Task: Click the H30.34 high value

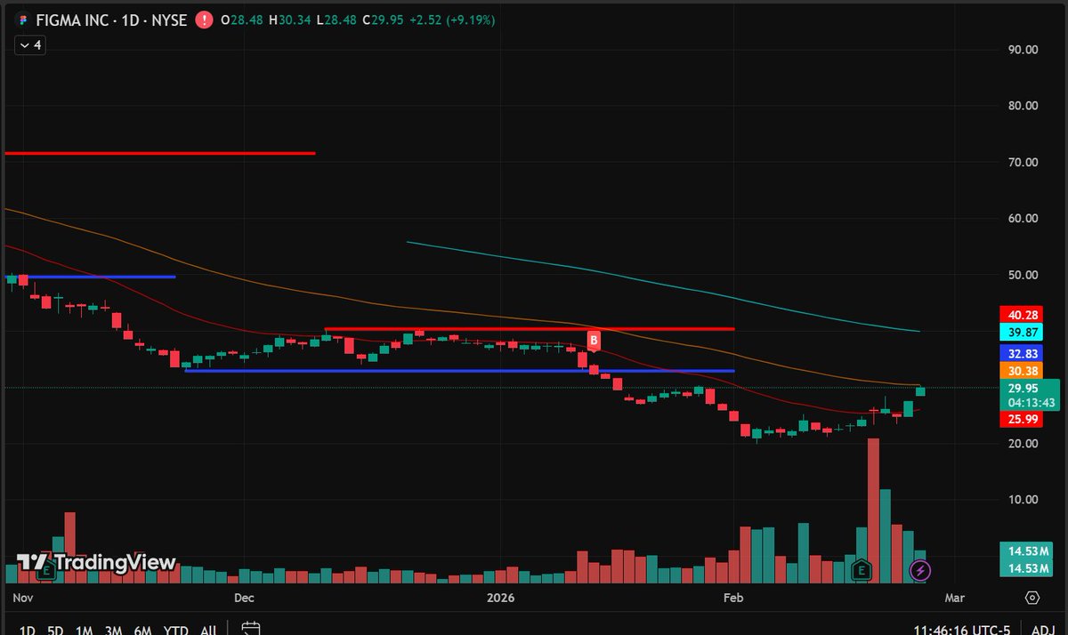Action: pyautogui.click(x=292, y=18)
